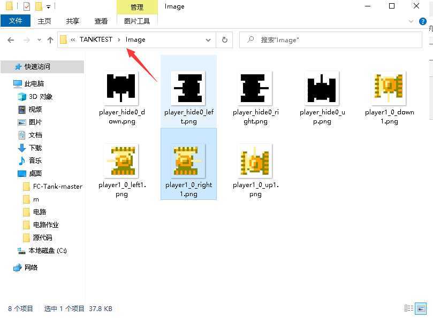
Task: Click the 图片 picture icon
Action: [x=22, y=122]
